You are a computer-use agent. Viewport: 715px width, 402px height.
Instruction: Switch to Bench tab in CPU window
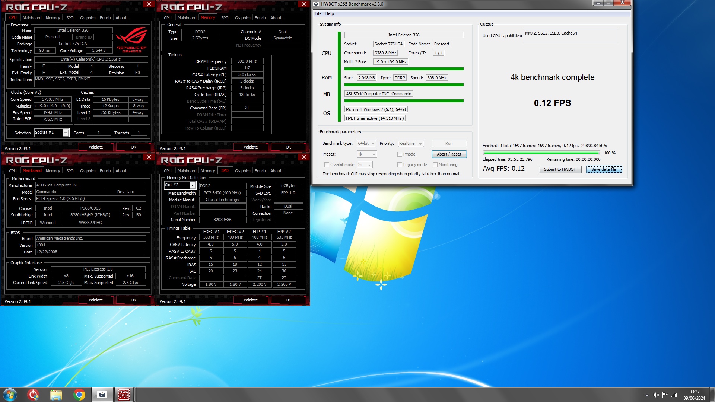(105, 18)
